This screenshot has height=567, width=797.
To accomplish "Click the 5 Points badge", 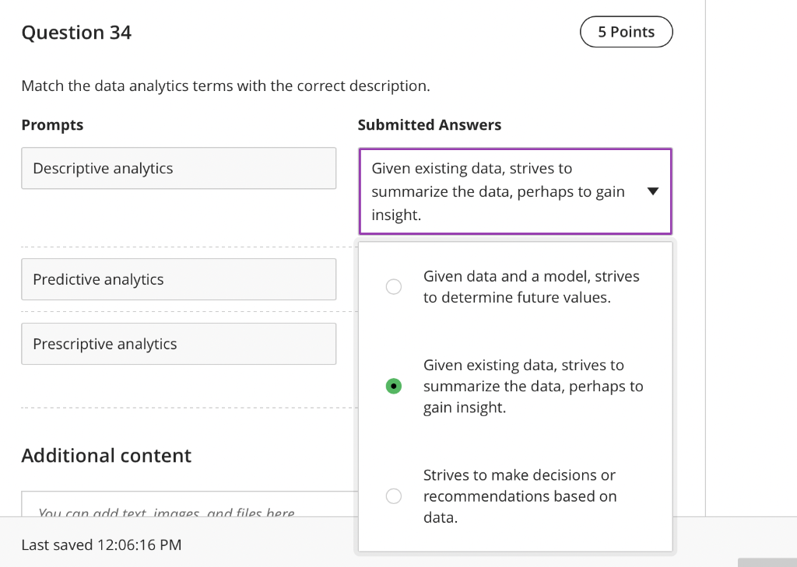I will [626, 32].
